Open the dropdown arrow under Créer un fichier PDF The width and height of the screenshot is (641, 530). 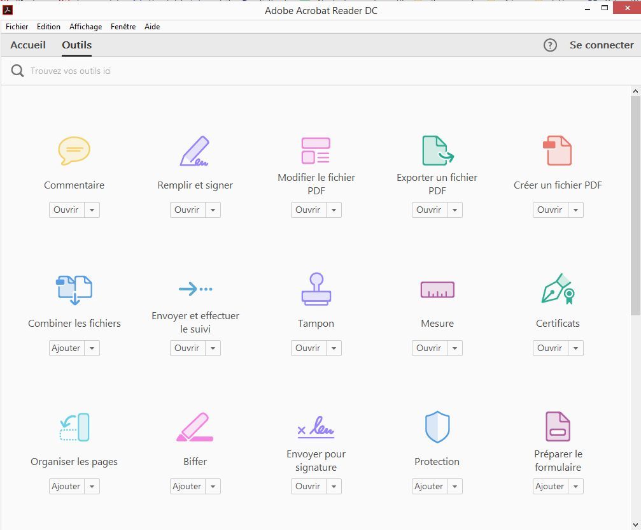576,210
